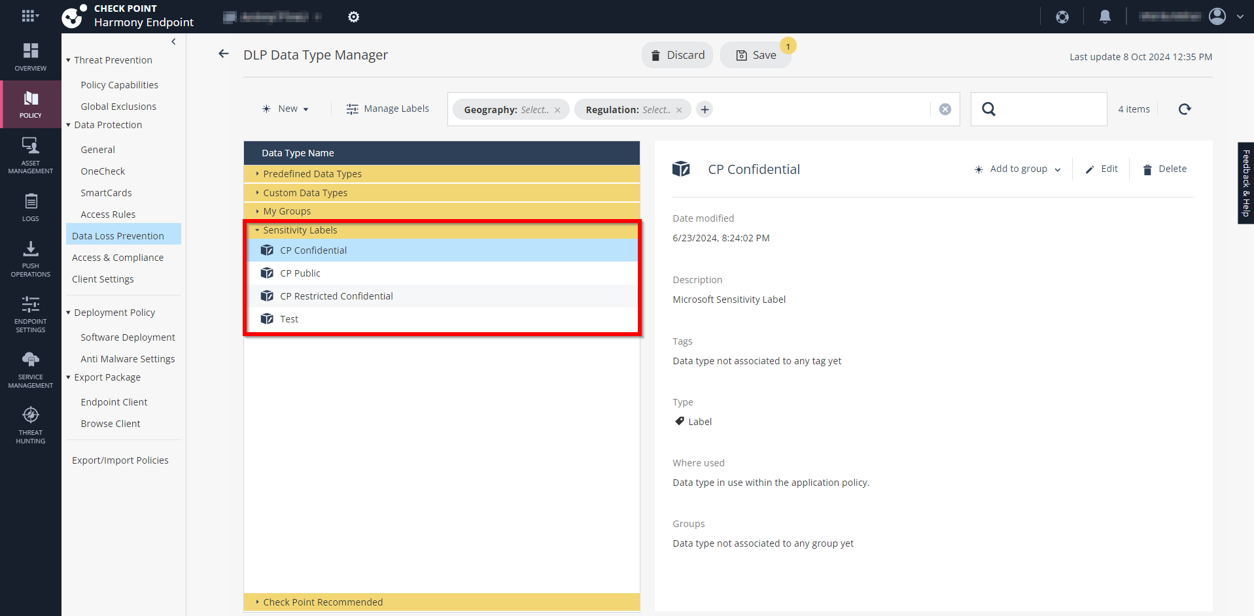
Task: Add a filter with the plus button
Action: 705,109
